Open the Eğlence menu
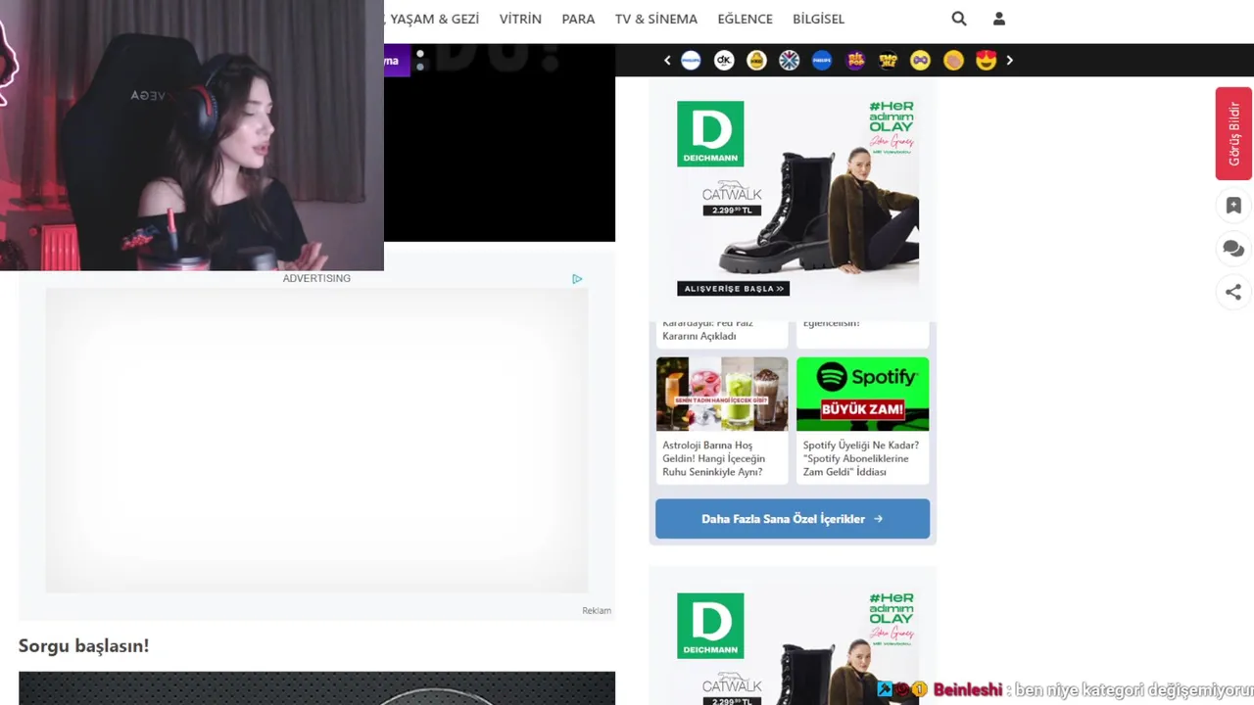The image size is (1254, 705). coord(745,19)
